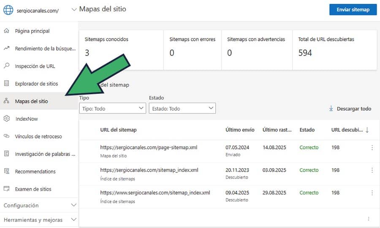
Task: Click Descargar todo link
Action: coord(354,109)
